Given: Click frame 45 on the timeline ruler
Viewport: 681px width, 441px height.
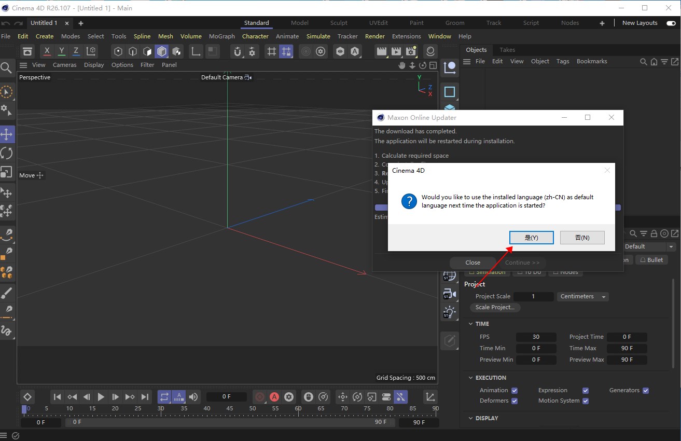Looking at the screenshot, I should pos(230,409).
